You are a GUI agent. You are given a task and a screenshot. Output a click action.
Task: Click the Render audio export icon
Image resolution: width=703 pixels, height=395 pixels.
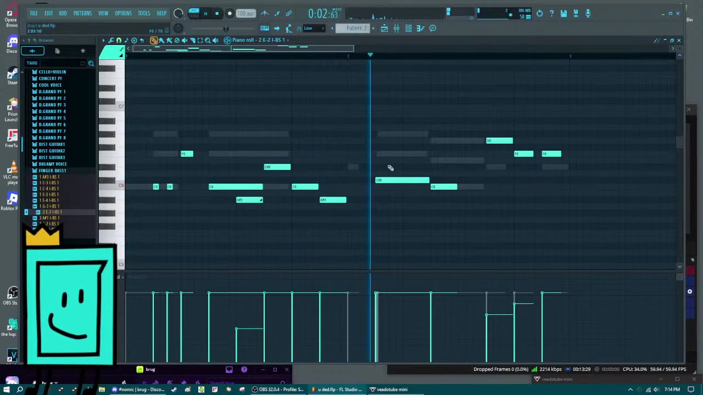click(x=576, y=13)
